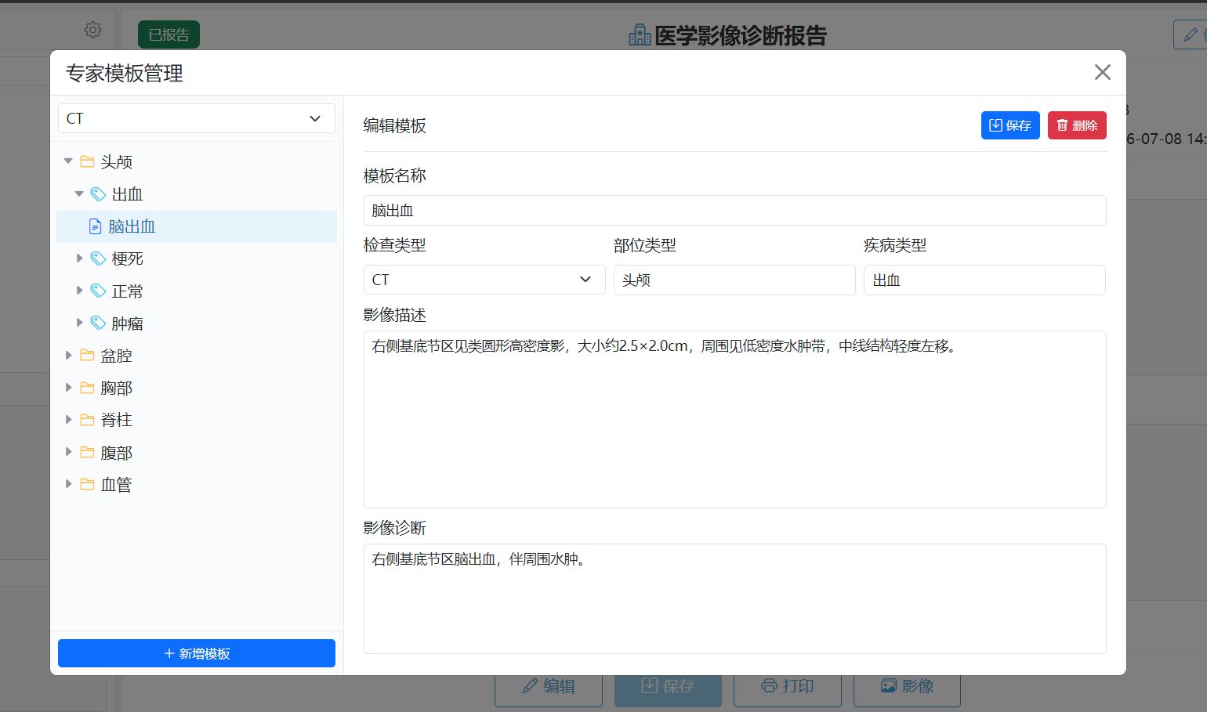Viewport: 1207px width, 712px height.
Task: Focus the 模板名称 input field
Action: click(735, 210)
